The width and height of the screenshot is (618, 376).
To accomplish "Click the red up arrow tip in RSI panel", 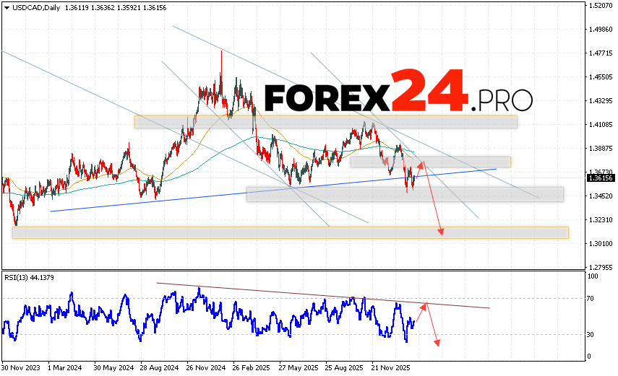I will 427,304.
